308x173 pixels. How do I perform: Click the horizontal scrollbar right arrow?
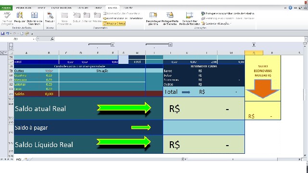point(299,160)
